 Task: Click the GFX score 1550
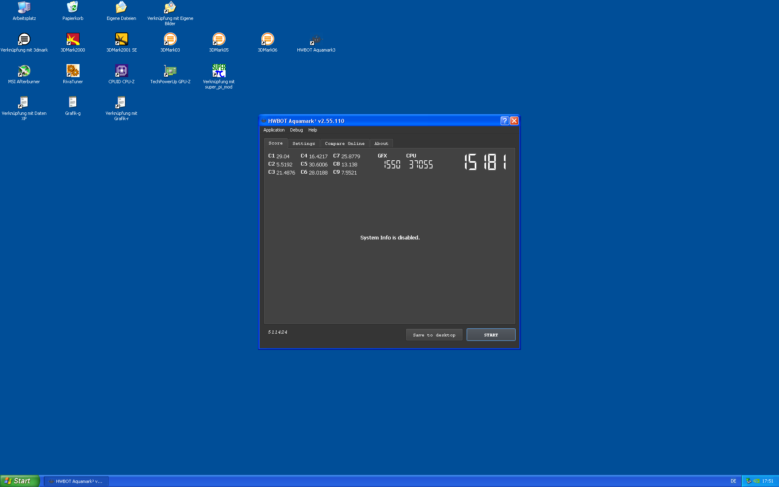[392, 164]
